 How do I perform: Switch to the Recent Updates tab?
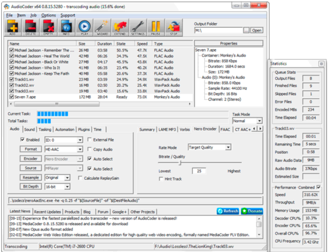point(48,212)
